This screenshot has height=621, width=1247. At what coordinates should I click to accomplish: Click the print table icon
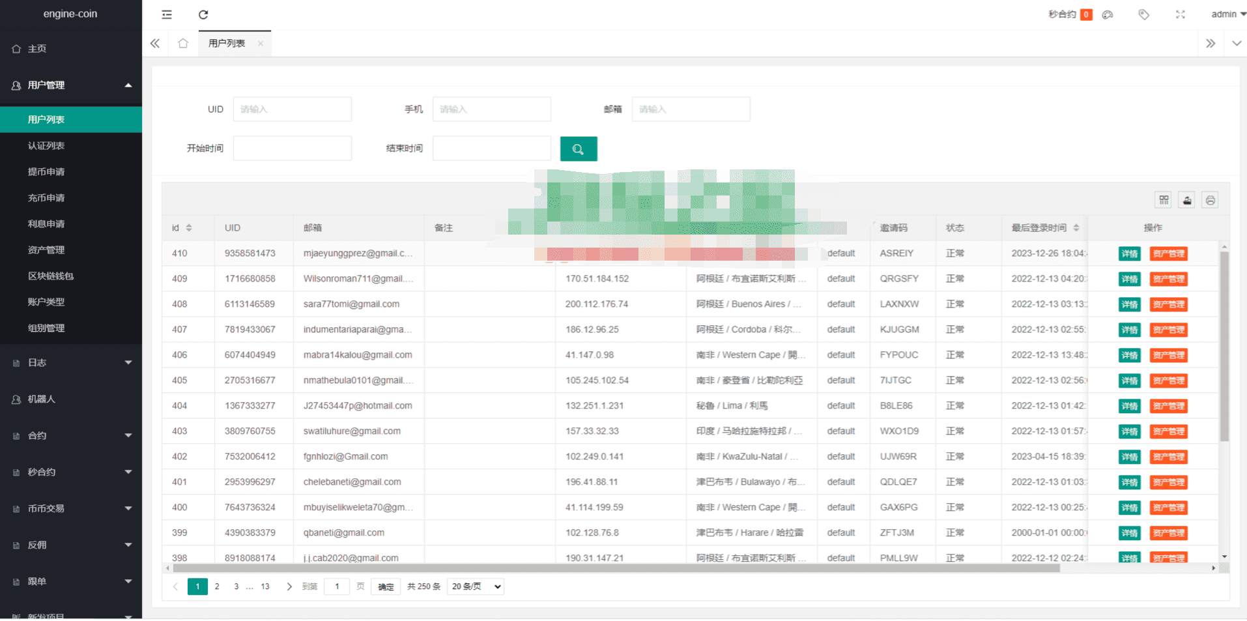[x=1210, y=200]
